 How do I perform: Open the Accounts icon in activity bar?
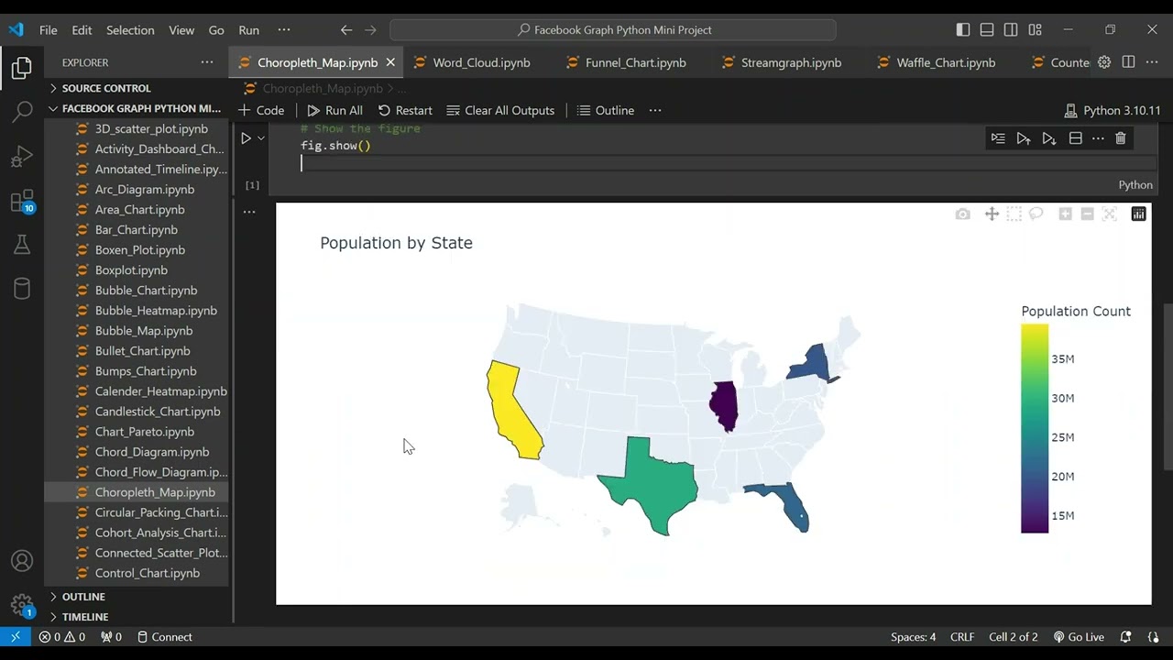22,561
